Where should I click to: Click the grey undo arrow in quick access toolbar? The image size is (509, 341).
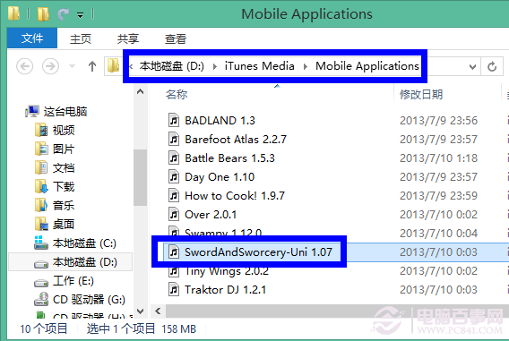pos(64,14)
